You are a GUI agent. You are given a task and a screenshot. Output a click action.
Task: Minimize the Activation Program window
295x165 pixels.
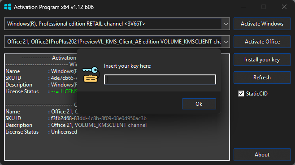point(243,7)
